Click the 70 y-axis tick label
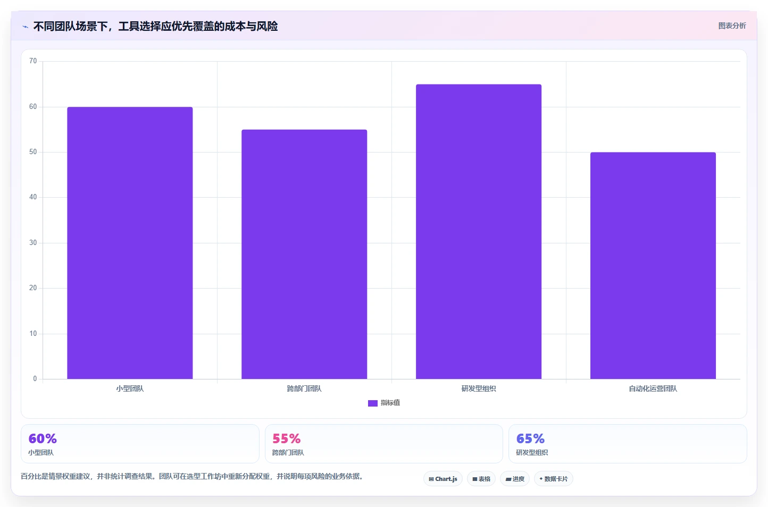 coord(33,61)
